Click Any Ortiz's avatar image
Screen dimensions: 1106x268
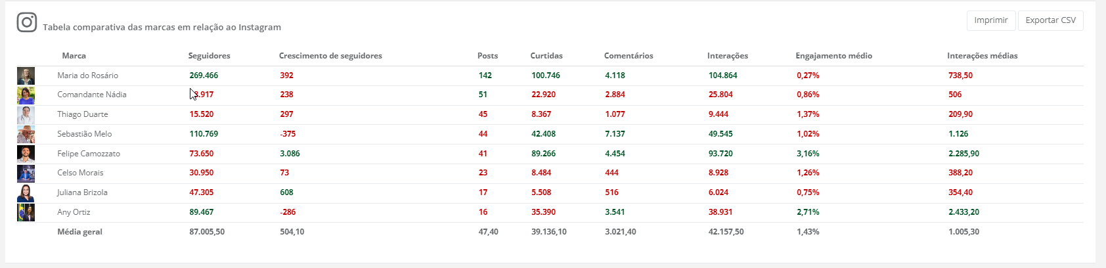click(x=26, y=213)
